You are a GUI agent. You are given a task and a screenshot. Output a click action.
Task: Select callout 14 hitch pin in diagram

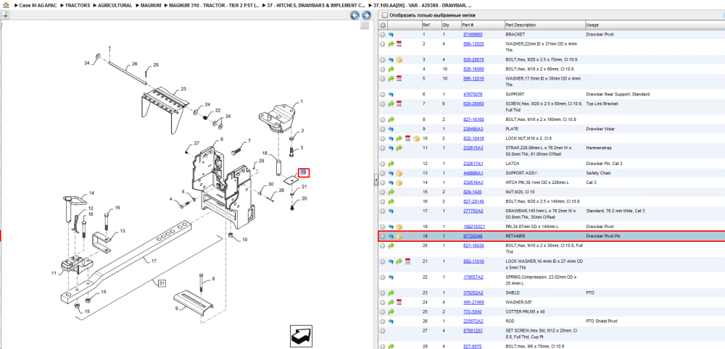tap(91, 193)
